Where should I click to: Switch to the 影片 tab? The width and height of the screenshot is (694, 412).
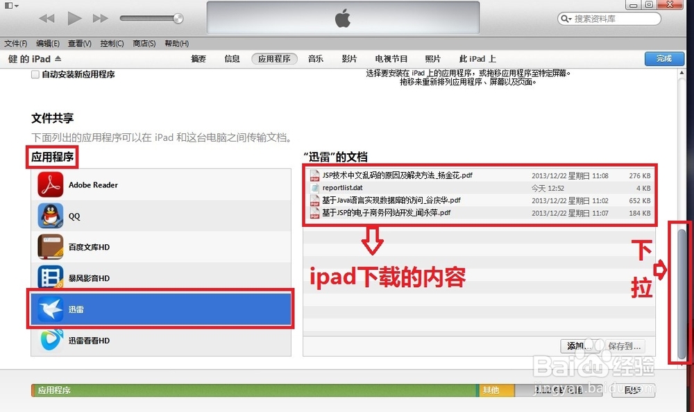point(349,59)
